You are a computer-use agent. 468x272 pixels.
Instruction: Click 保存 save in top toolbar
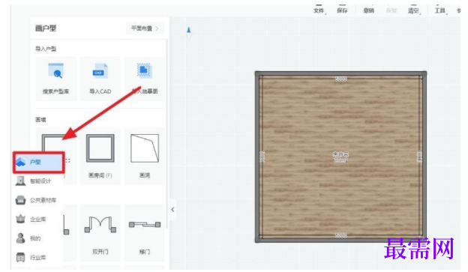click(x=342, y=10)
